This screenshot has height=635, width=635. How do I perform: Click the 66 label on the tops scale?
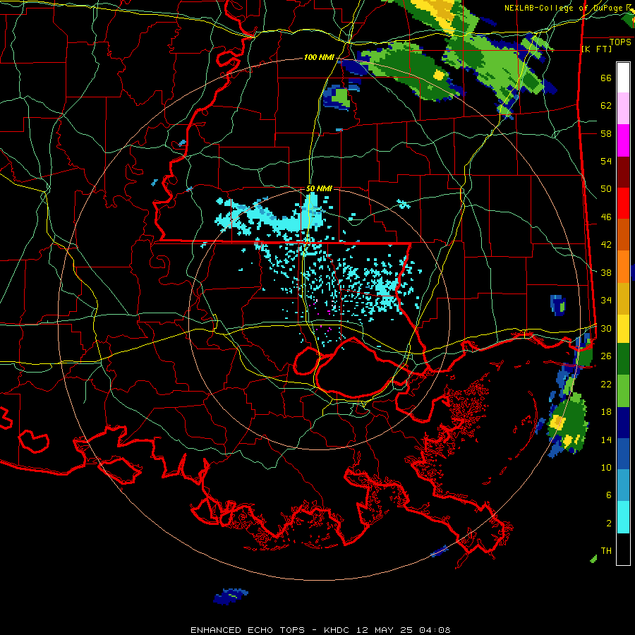tap(606, 78)
